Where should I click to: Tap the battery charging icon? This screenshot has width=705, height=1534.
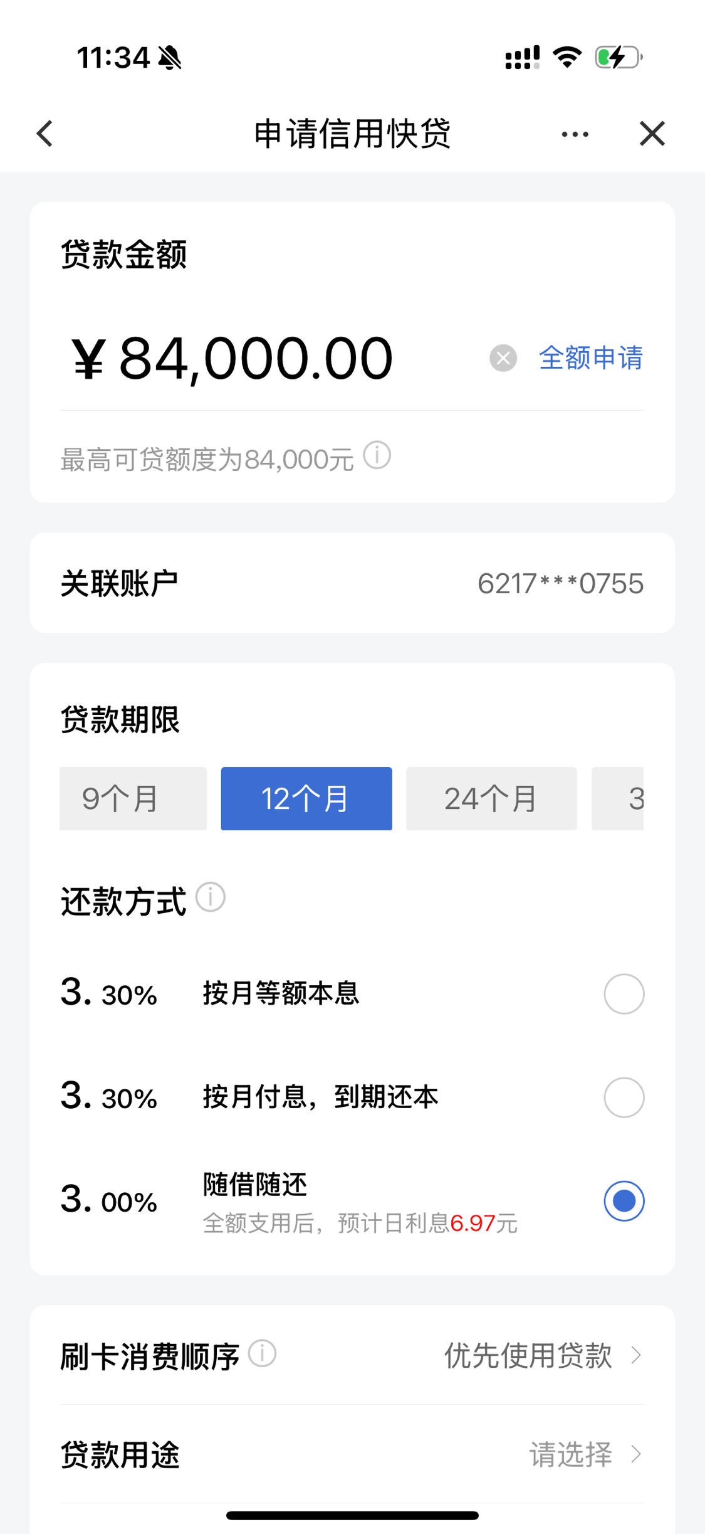pos(619,57)
